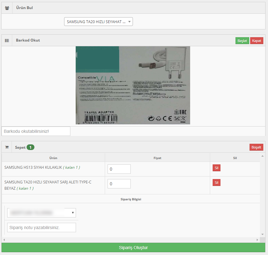Click the cart scroll up arrow
The height and width of the screenshot is (255, 268).
click(263, 156)
